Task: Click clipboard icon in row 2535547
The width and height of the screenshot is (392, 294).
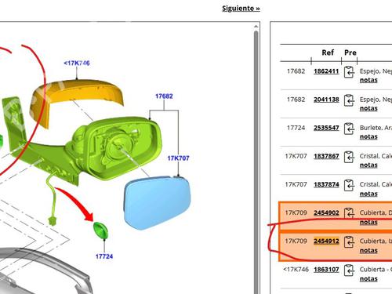Action: (x=349, y=129)
